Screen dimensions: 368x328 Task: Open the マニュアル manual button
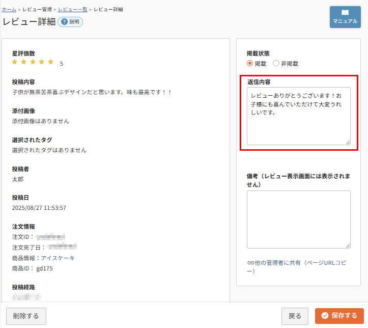[x=345, y=17]
